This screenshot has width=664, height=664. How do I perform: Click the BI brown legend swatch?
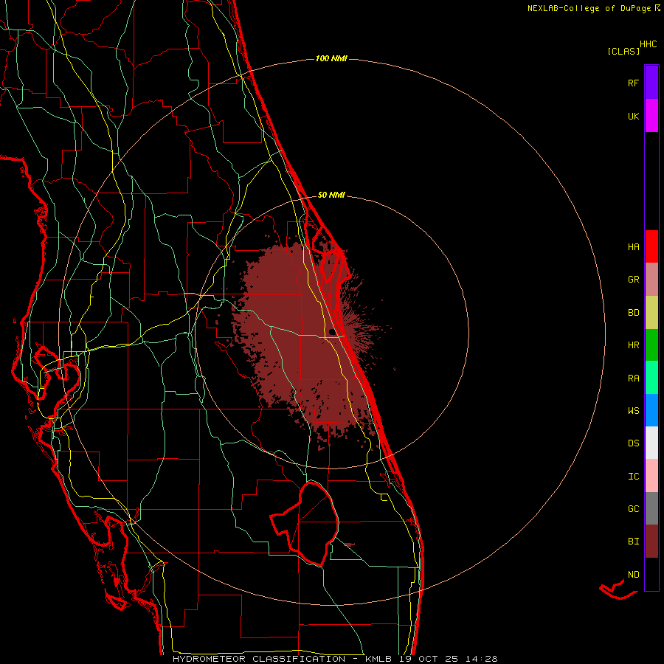[651, 542]
